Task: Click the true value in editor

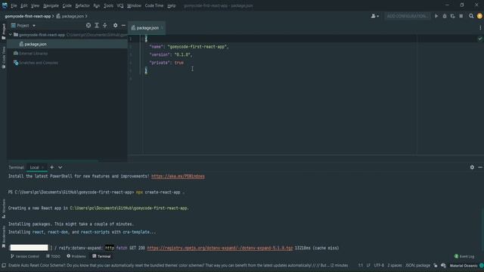Action: pyautogui.click(x=179, y=63)
